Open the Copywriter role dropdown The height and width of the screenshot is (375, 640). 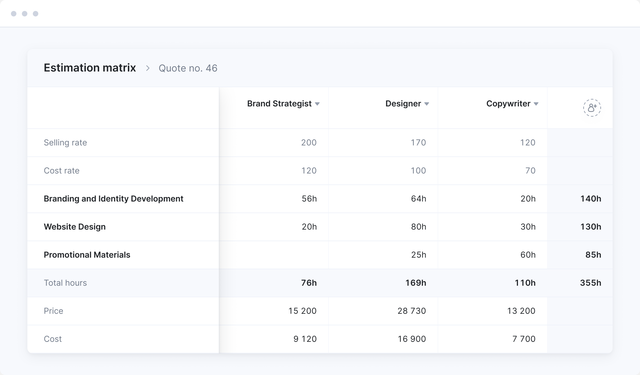click(536, 104)
